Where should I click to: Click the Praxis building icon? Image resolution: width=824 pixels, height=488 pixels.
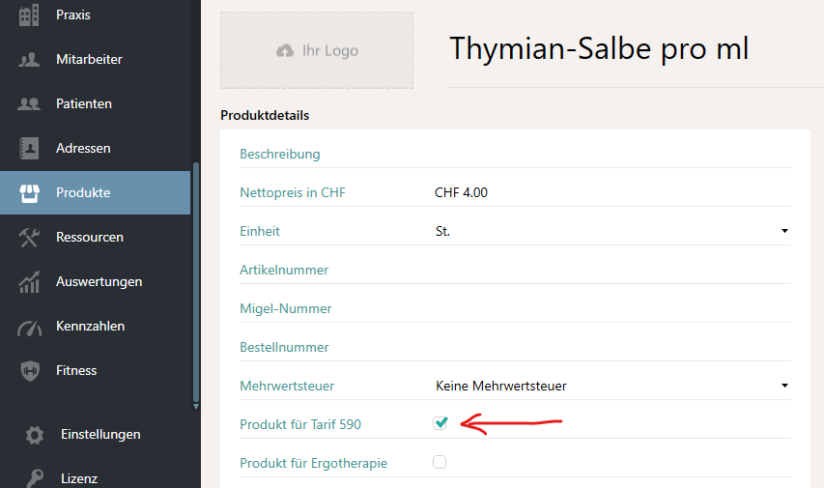[x=29, y=14]
